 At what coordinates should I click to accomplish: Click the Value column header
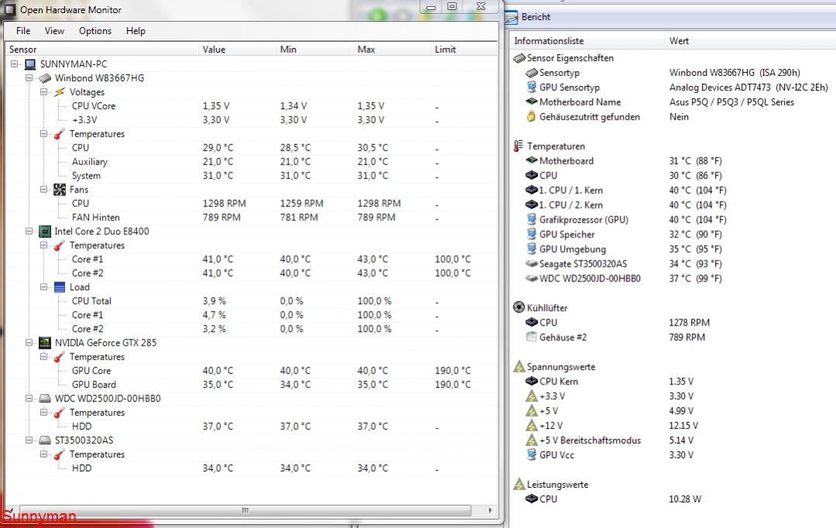tap(237, 50)
